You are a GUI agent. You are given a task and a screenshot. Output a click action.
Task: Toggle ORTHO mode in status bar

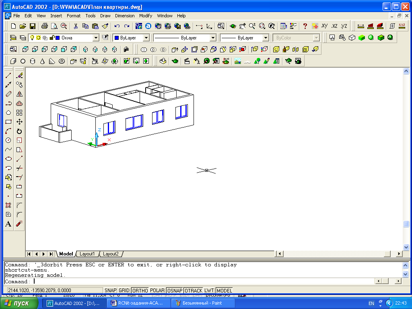point(140,290)
